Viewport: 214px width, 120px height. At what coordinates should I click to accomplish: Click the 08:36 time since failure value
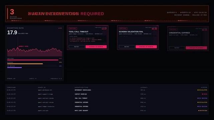154,29
